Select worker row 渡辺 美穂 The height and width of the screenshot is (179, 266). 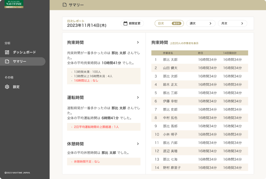pyautogui.click(x=200, y=151)
